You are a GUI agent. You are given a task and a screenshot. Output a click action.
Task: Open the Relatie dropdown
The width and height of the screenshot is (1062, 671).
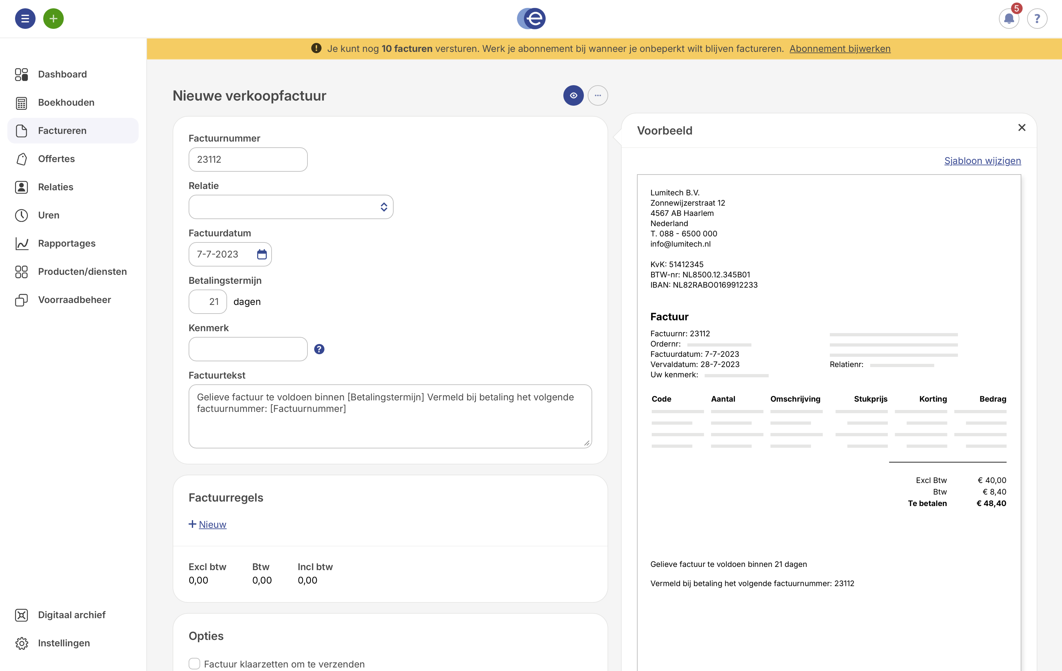[290, 207]
